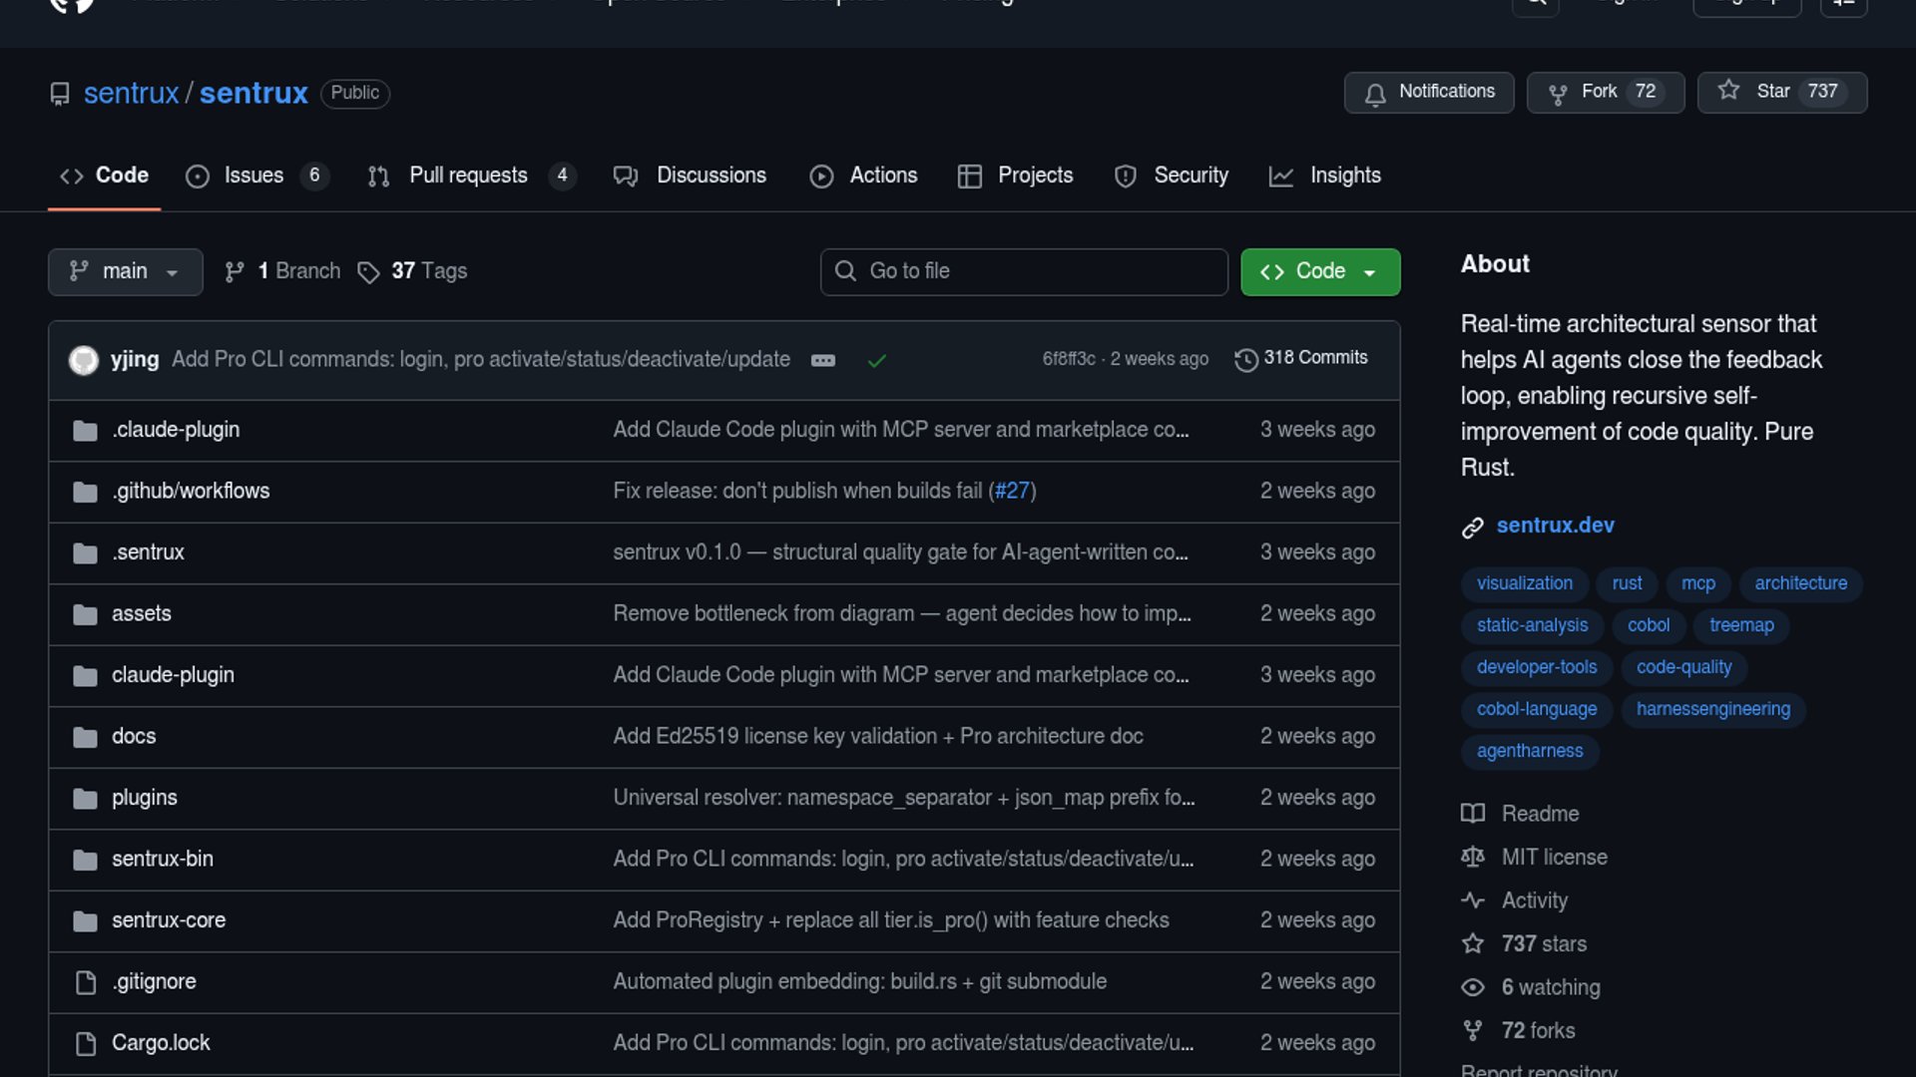Open the commit history clock icon

[1245, 359]
